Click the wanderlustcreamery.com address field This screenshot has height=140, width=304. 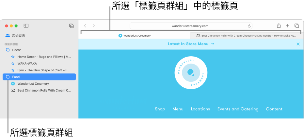click(x=191, y=26)
